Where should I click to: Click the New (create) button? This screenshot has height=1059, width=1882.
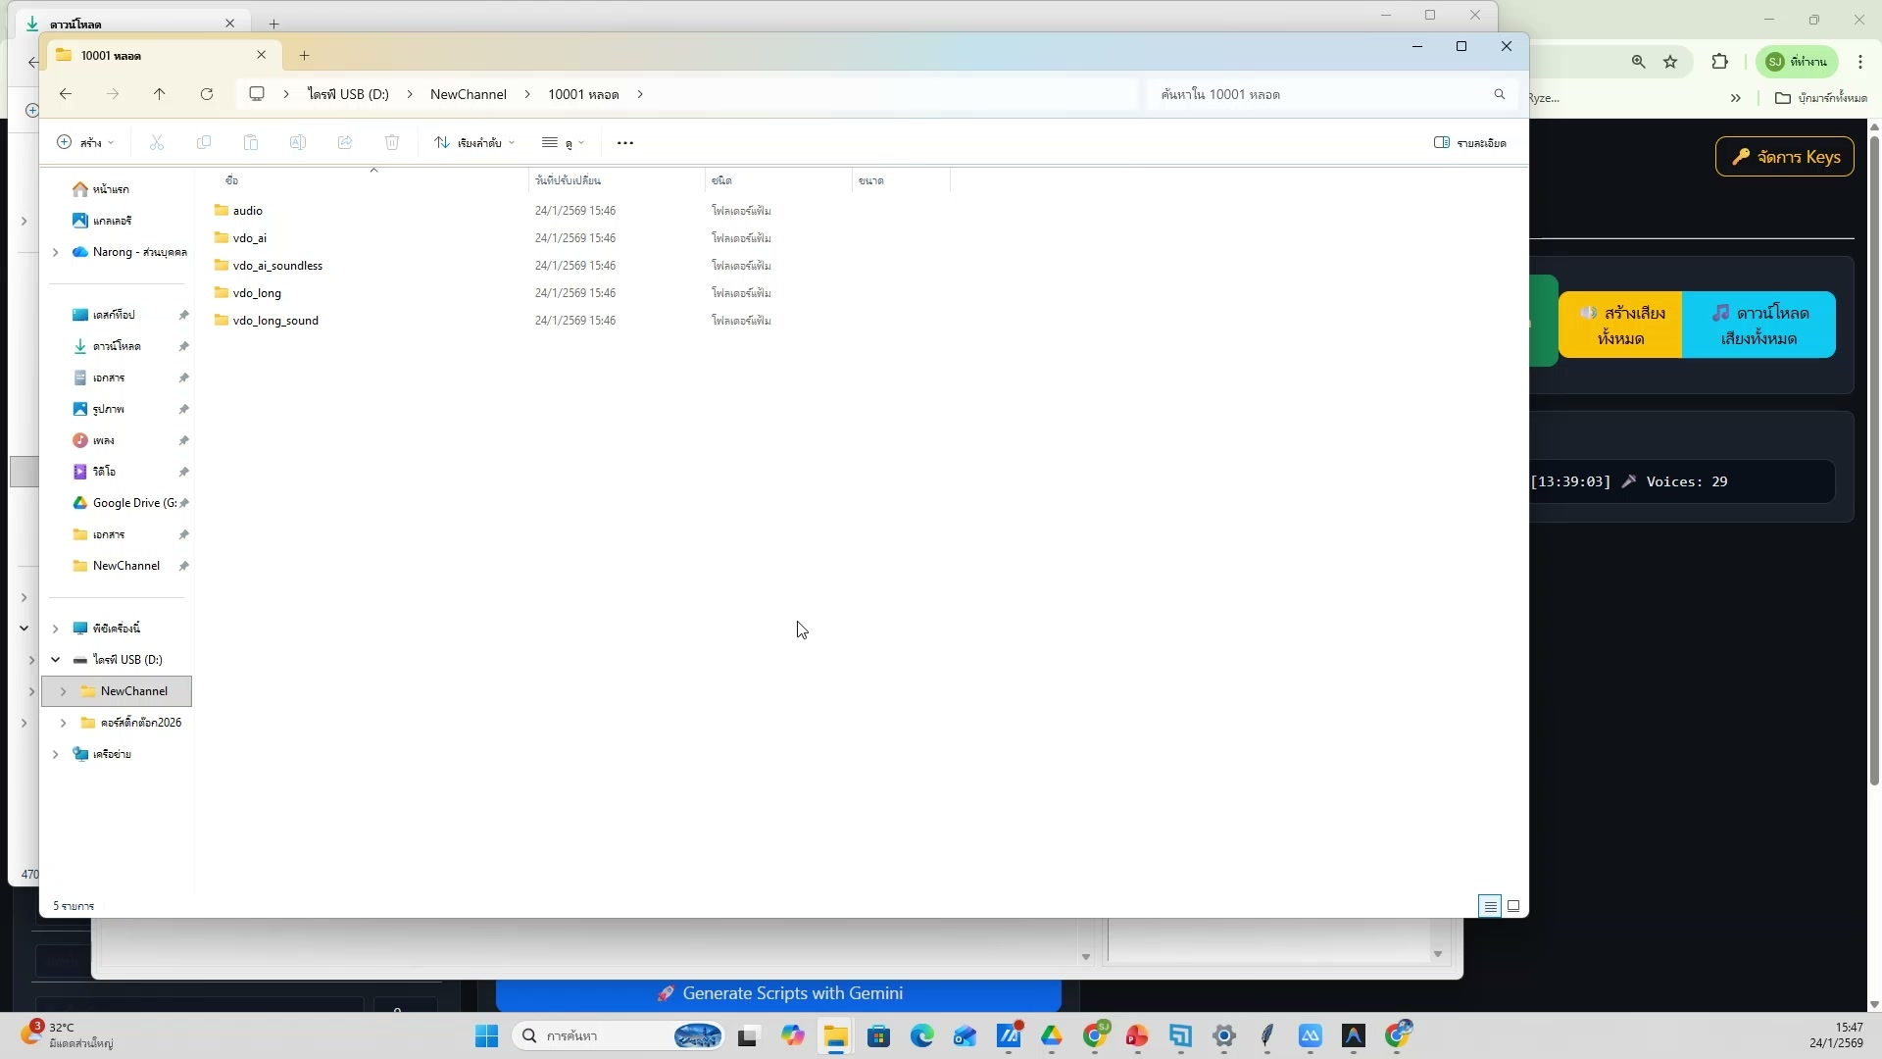tap(85, 143)
